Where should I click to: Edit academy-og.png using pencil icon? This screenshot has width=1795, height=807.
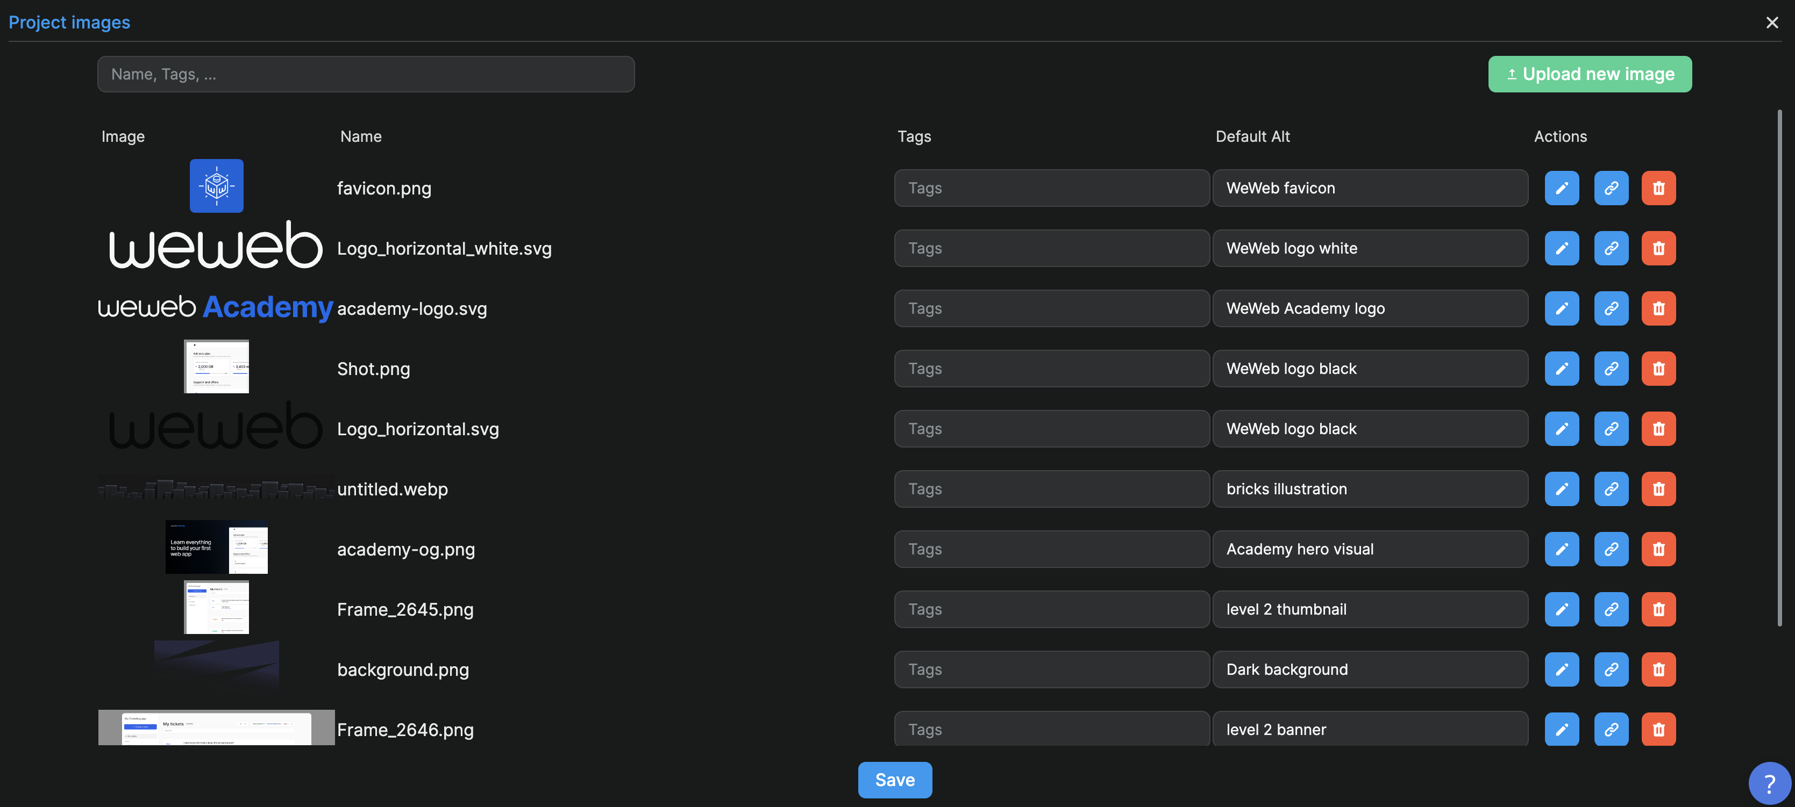pos(1562,550)
